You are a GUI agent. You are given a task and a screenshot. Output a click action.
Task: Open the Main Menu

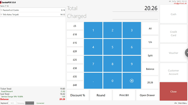click(x=182, y=103)
